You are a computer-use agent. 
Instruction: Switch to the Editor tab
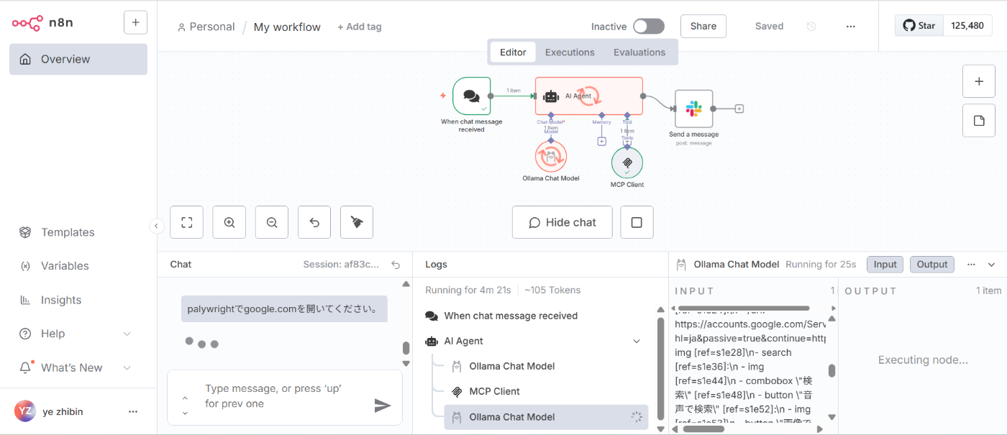click(x=513, y=52)
